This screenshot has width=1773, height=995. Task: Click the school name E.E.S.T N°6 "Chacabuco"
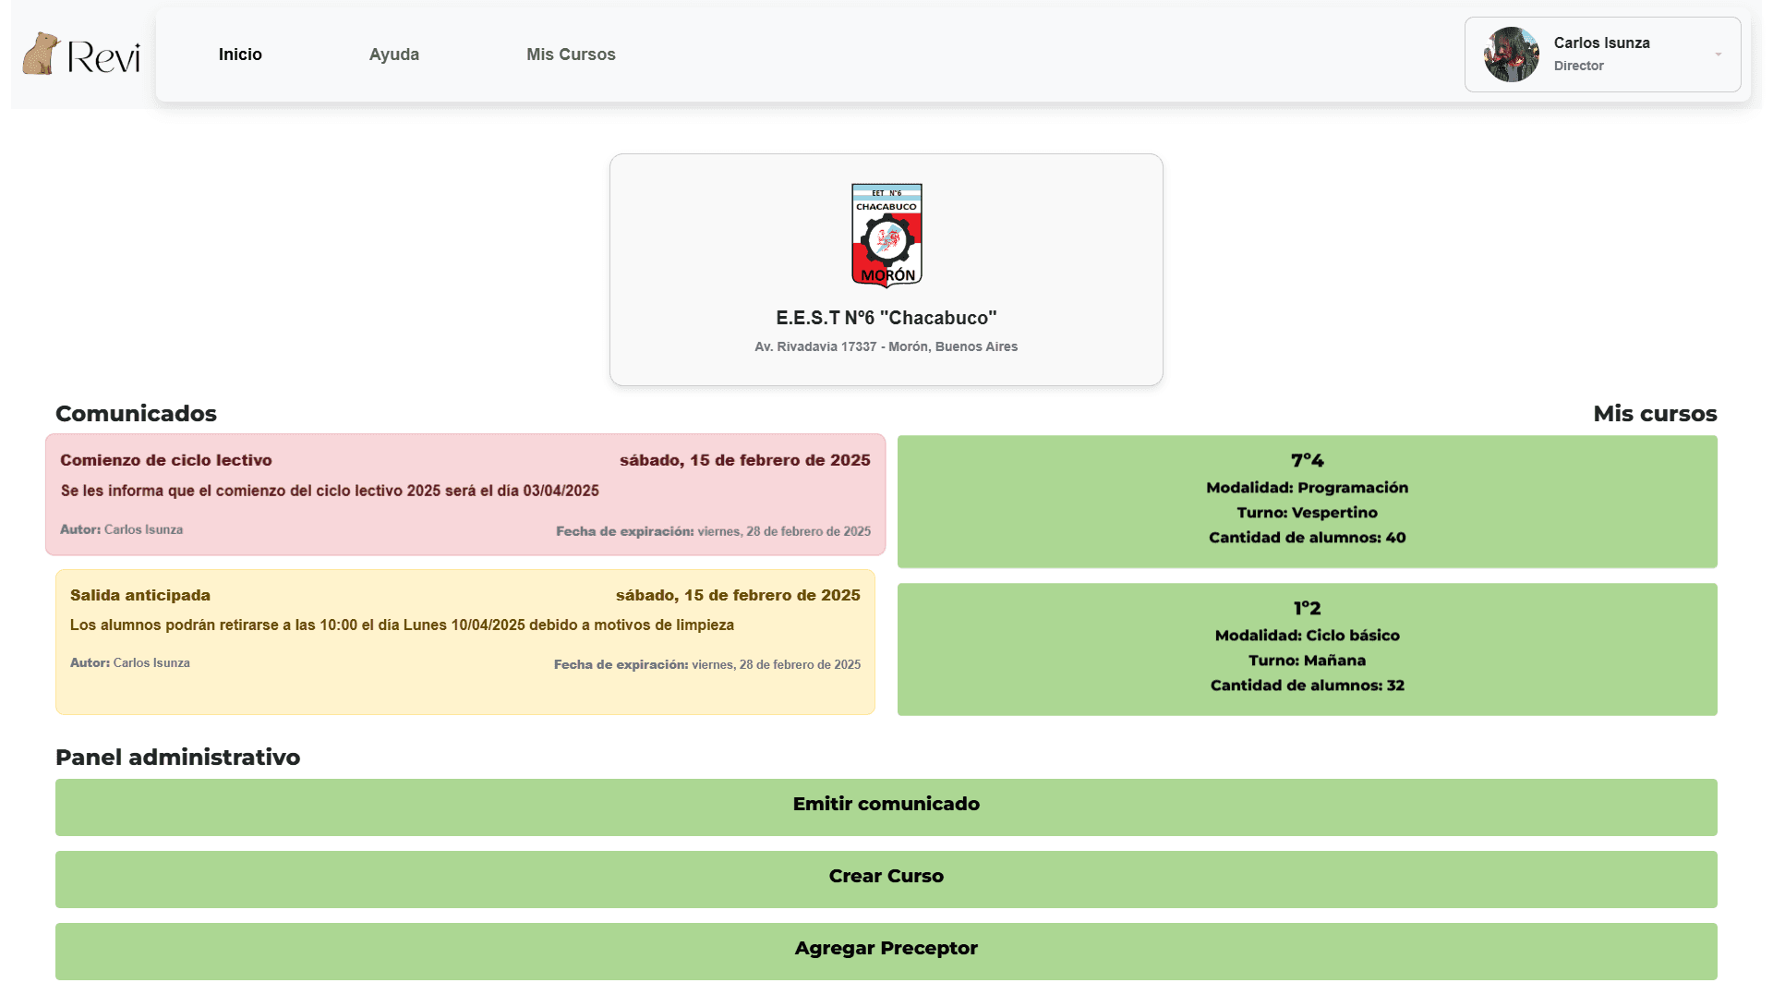886,318
